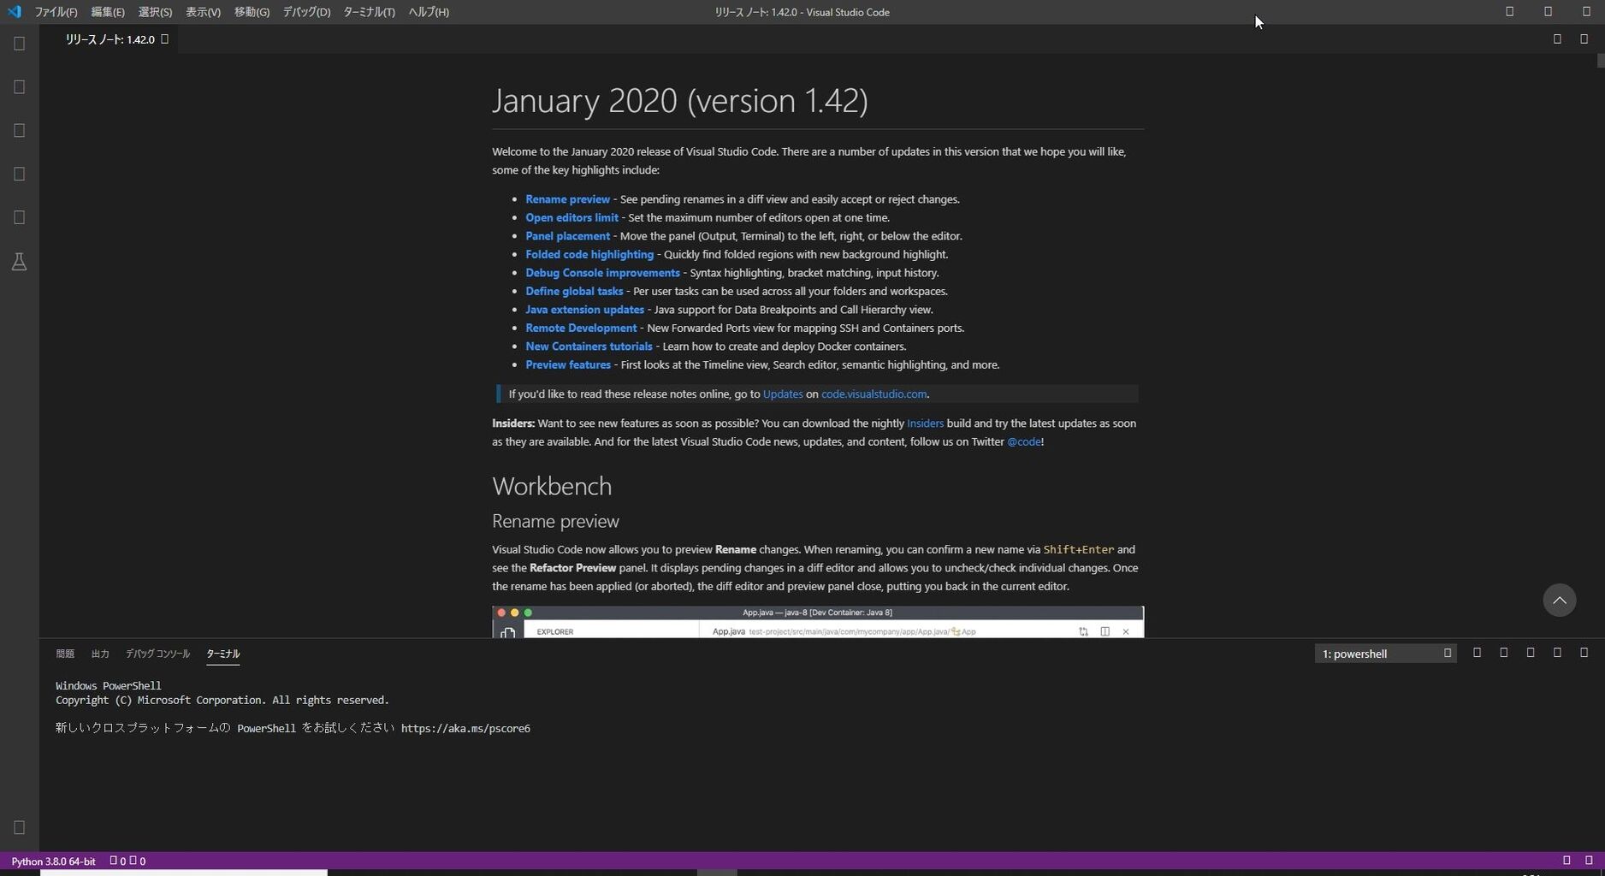
Task: Open the Explorer view in activity bar
Action: click(19, 43)
